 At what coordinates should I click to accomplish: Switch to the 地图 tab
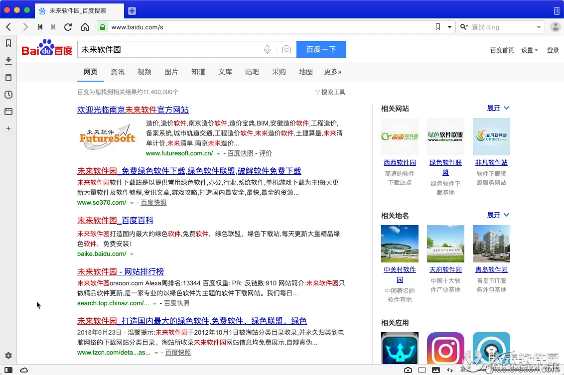tap(306, 72)
